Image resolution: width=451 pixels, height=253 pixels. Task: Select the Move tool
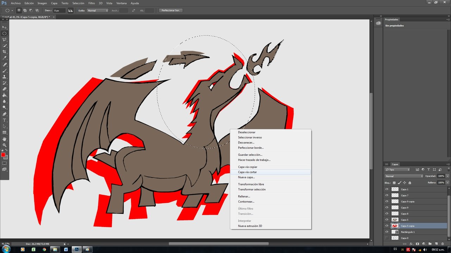pyautogui.click(x=5, y=27)
